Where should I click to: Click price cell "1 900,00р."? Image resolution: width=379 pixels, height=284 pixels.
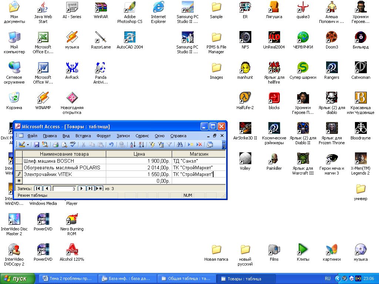(x=139, y=161)
